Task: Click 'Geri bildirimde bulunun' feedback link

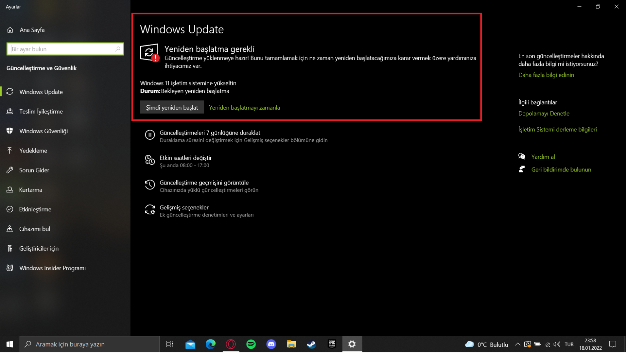Action: pyautogui.click(x=562, y=170)
